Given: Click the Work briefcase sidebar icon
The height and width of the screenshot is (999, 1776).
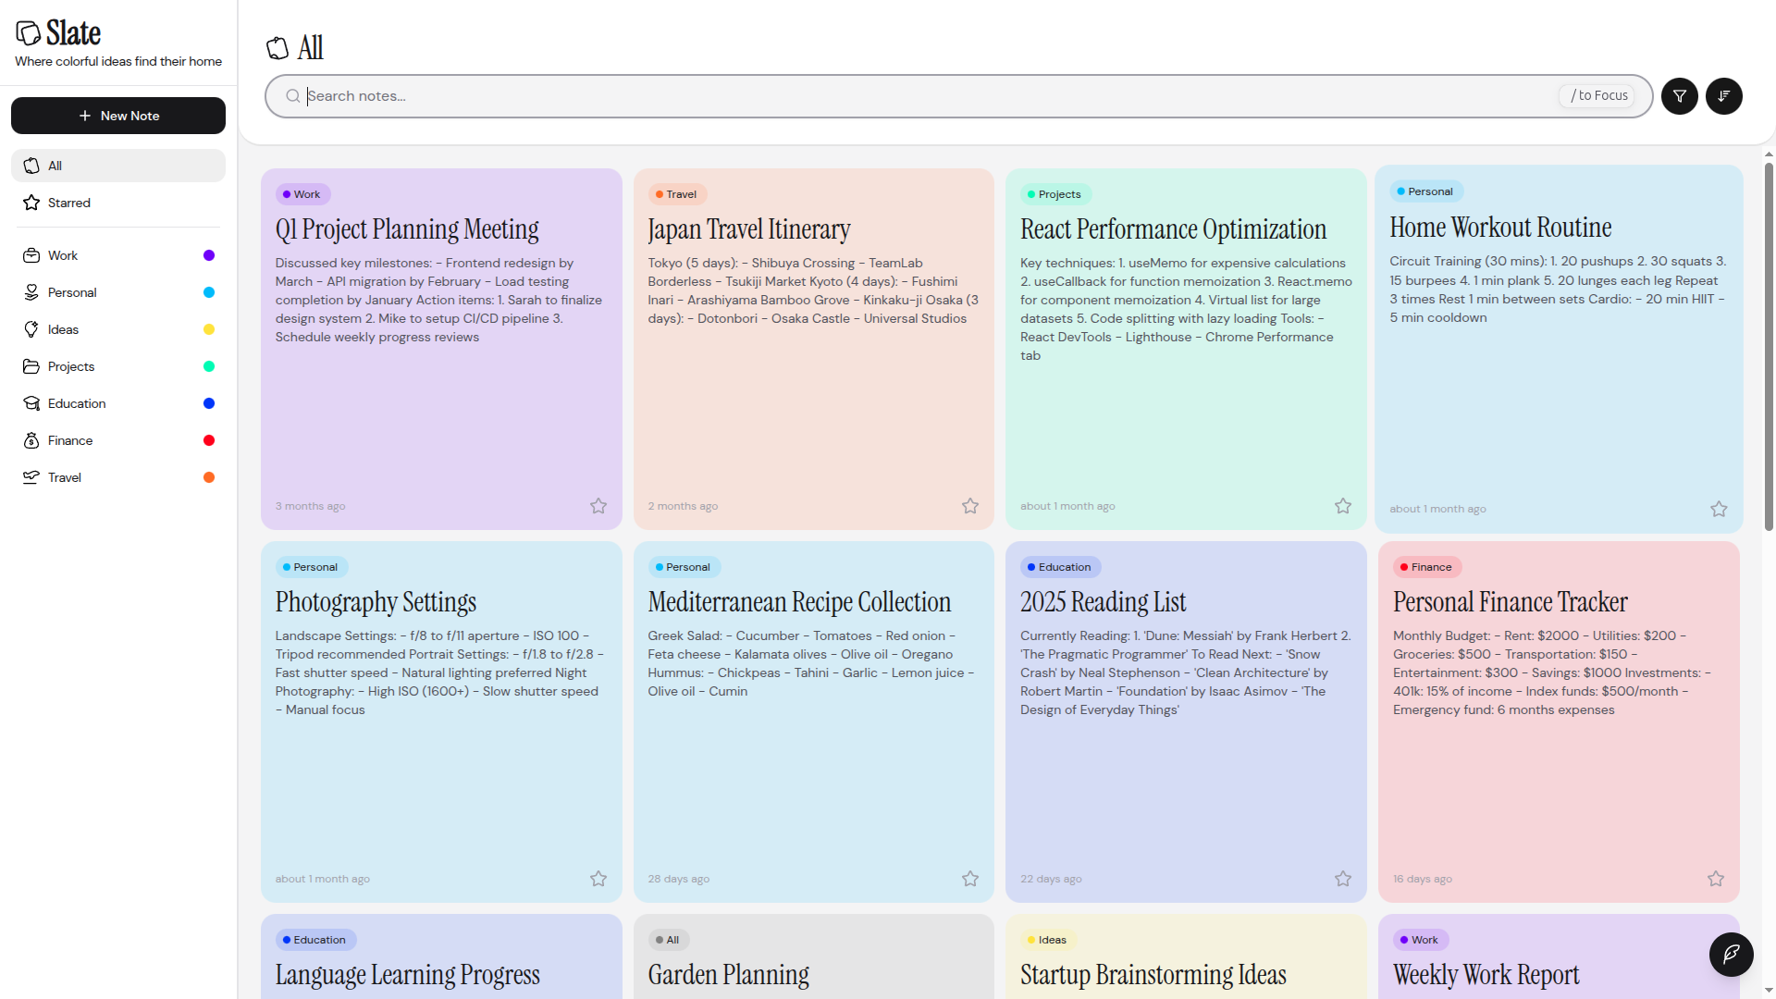Looking at the screenshot, I should [x=31, y=255].
